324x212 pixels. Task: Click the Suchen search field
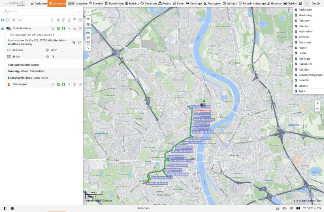coord(38,11)
